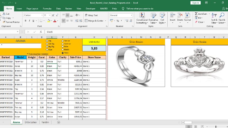
Task: Apply Comma Style format
Action: (x=121, y=21)
